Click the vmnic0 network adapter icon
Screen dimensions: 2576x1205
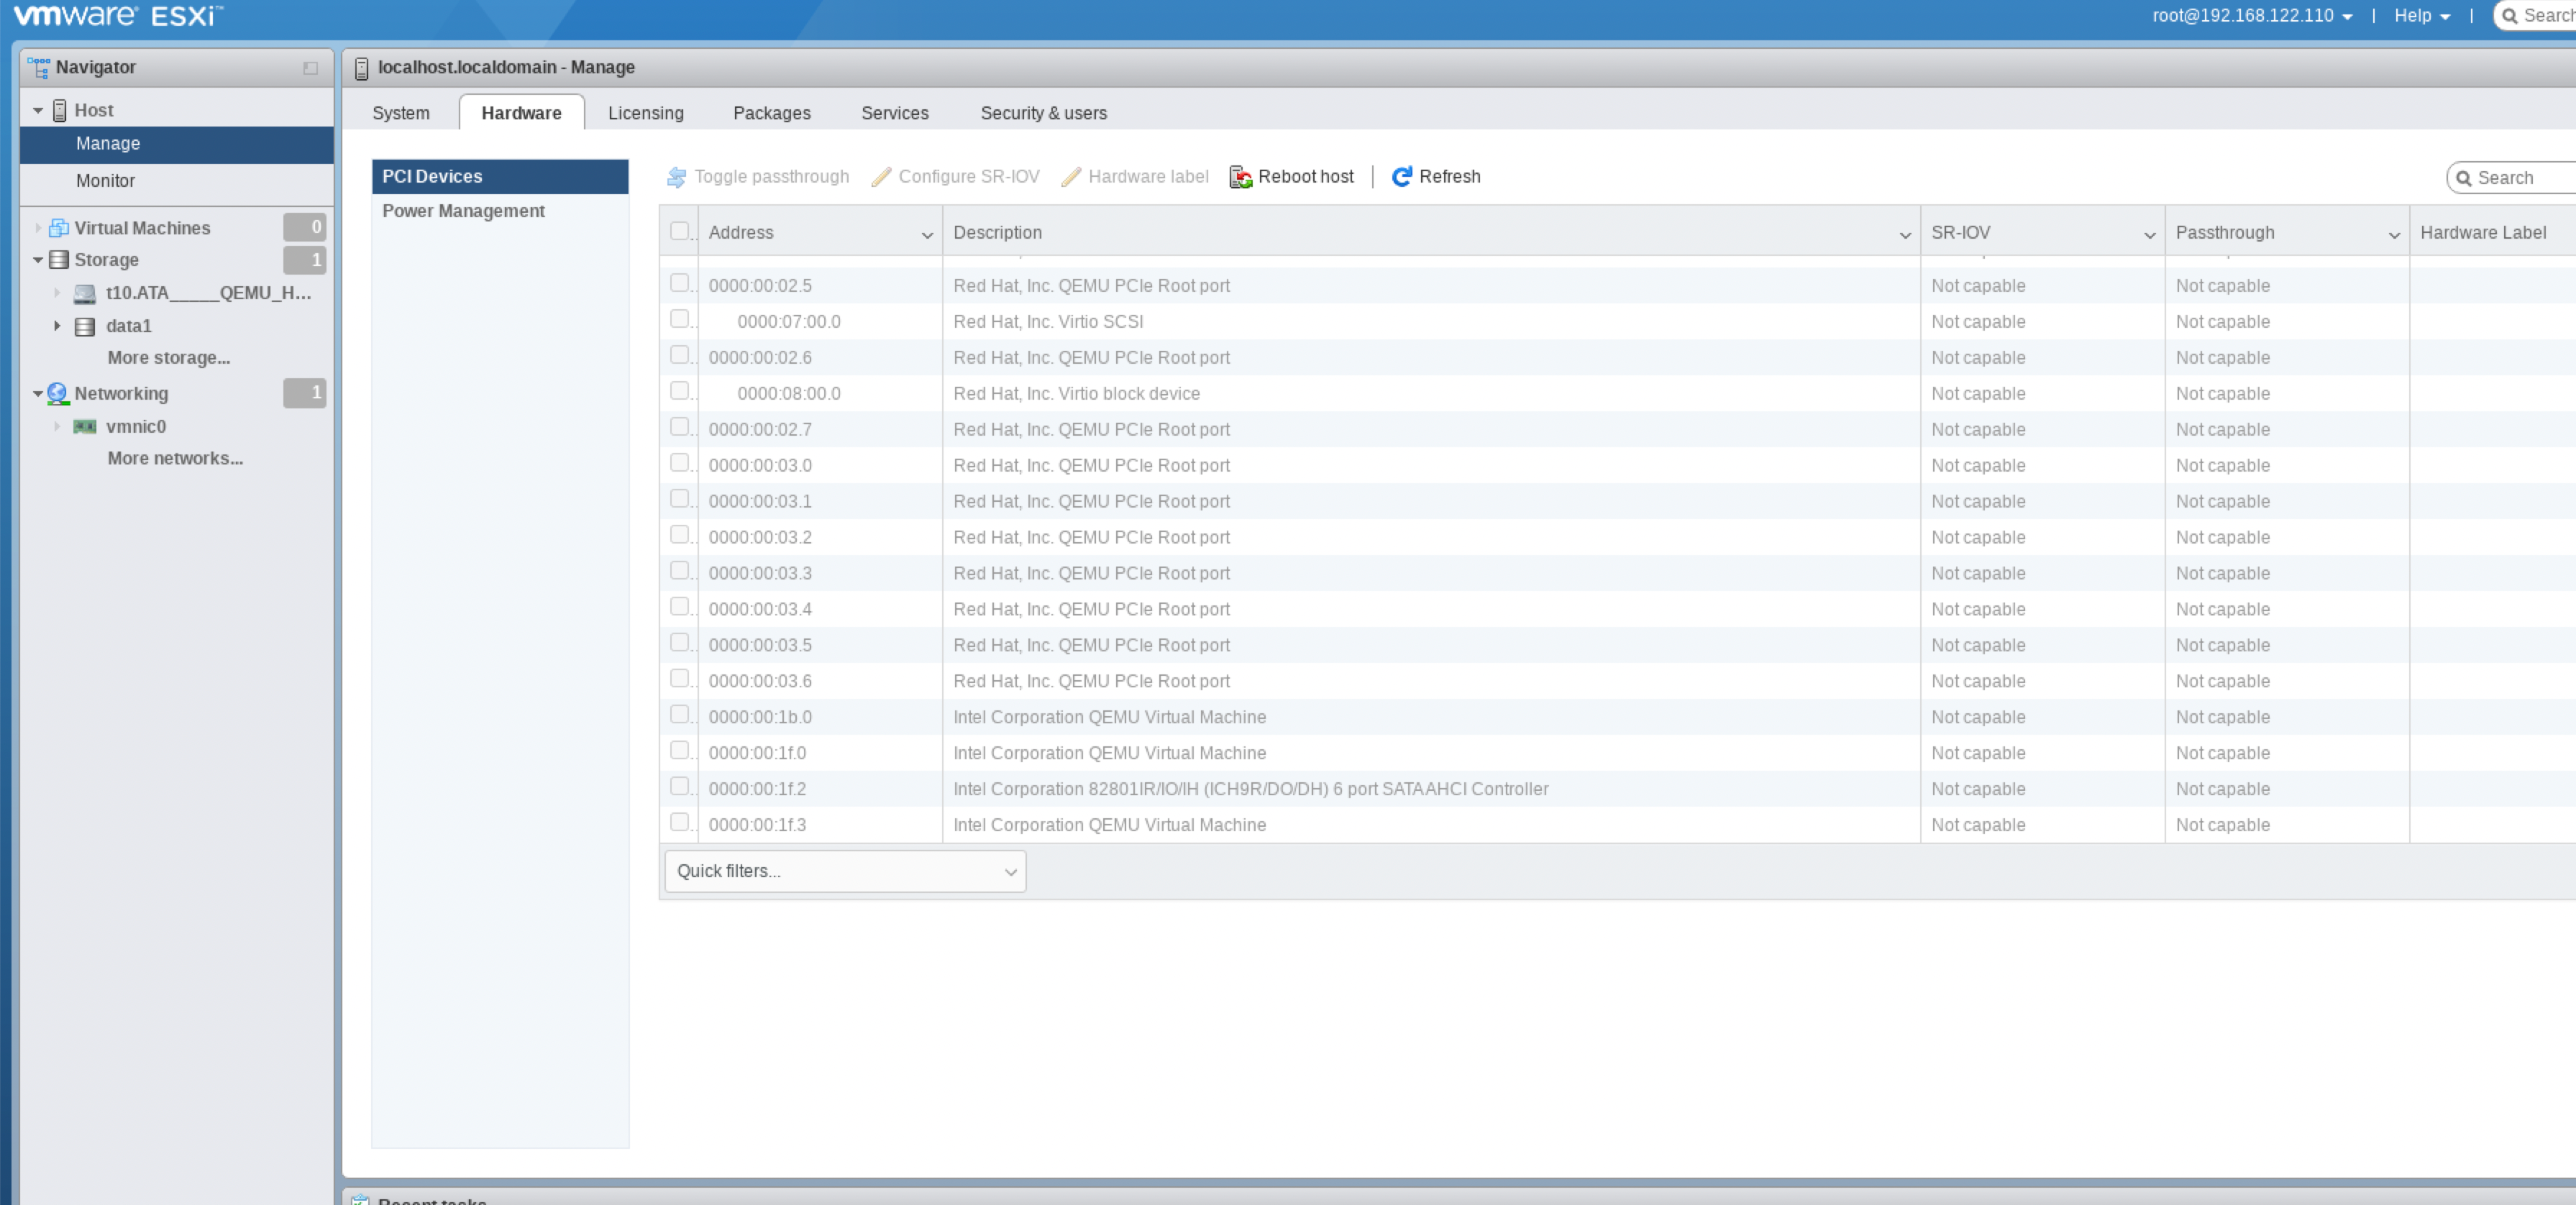(85, 426)
